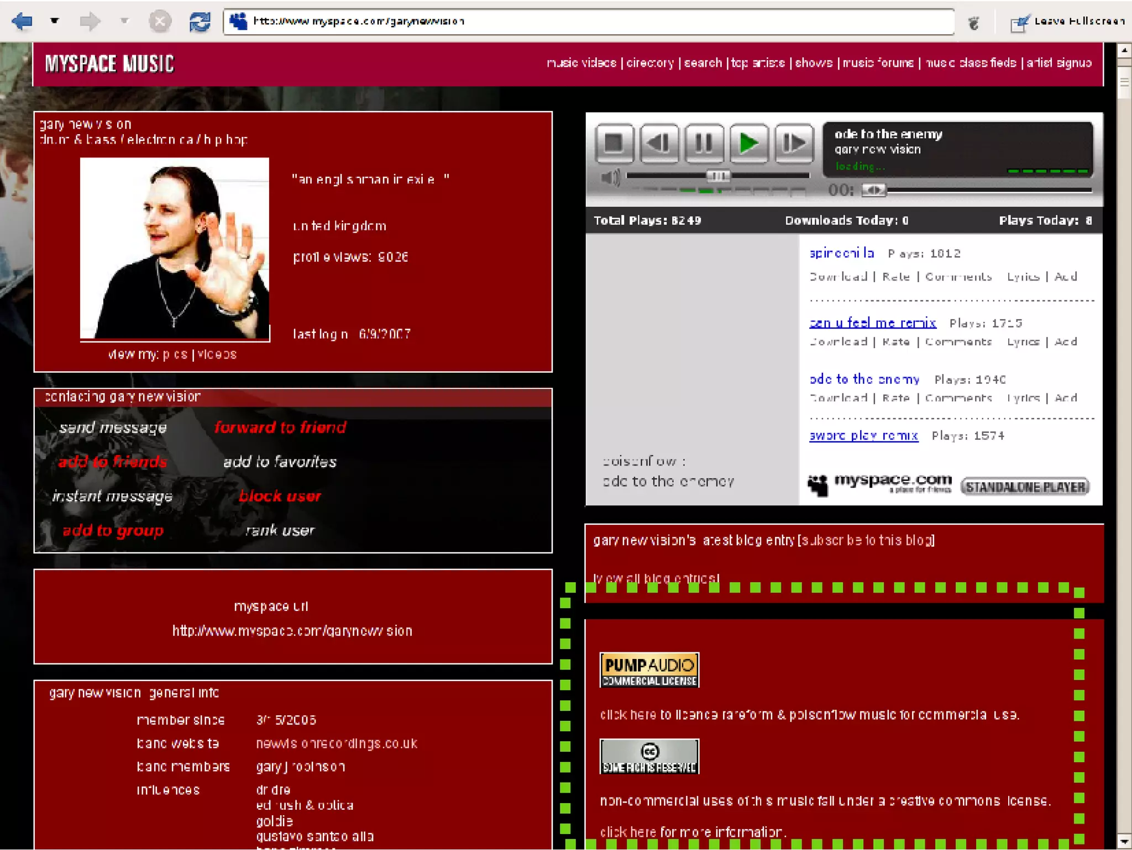Image resolution: width=1132 pixels, height=850 pixels.
Task: Click the stop button in music player
Action: tap(615, 144)
